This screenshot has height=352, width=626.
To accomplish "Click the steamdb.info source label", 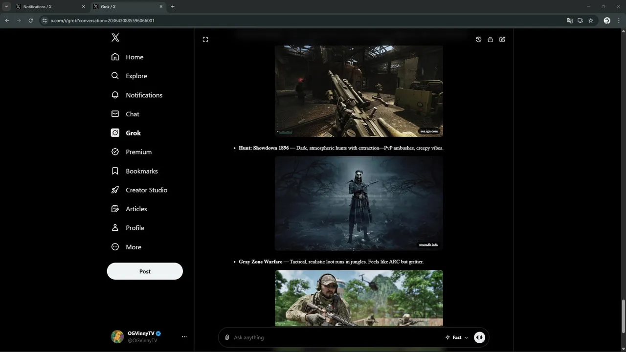I will pyautogui.click(x=428, y=245).
